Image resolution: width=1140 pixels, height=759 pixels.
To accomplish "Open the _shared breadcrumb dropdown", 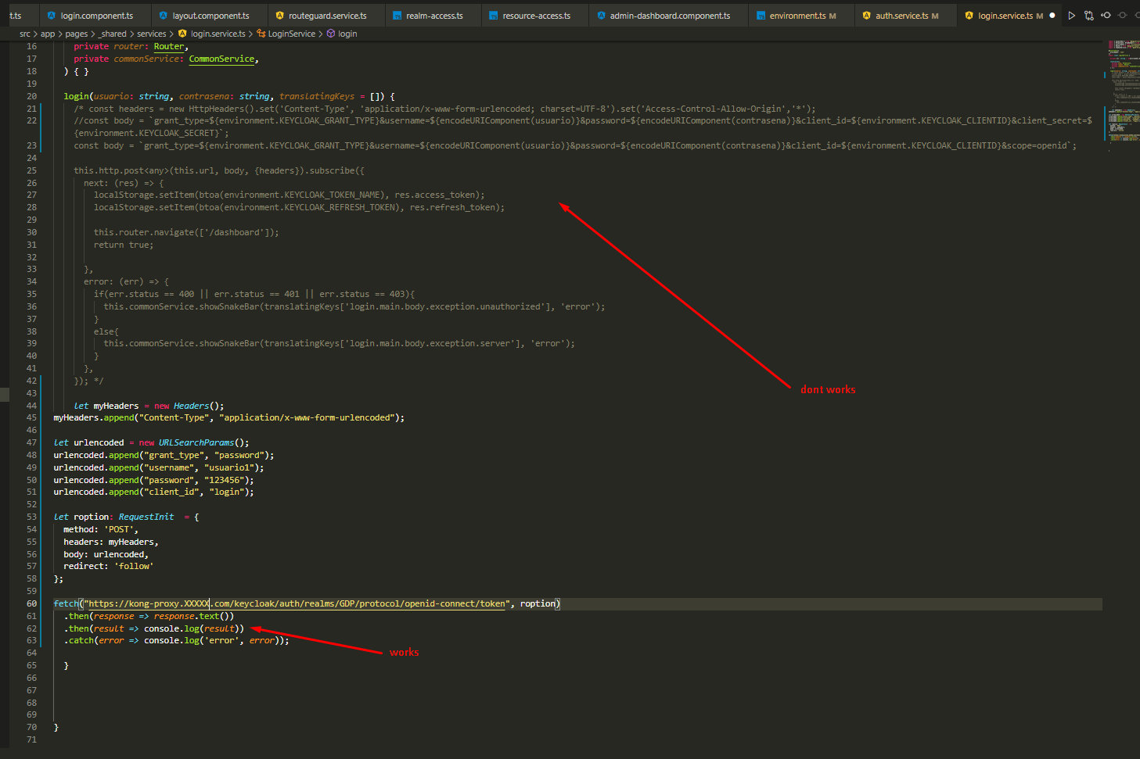I will (x=113, y=34).
